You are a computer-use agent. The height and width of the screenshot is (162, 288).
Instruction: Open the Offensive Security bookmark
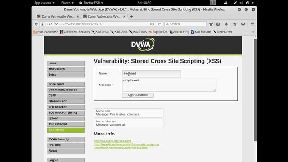[x=75, y=32]
